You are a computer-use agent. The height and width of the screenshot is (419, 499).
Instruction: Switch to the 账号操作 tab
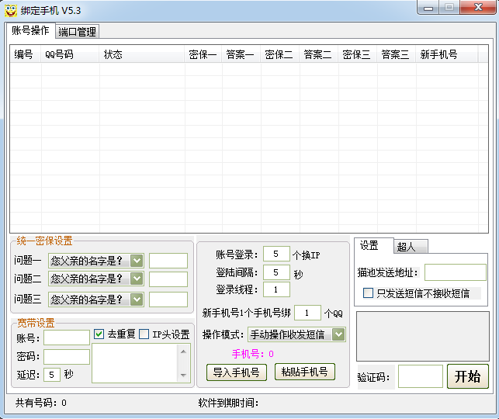click(x=30, y=30)
